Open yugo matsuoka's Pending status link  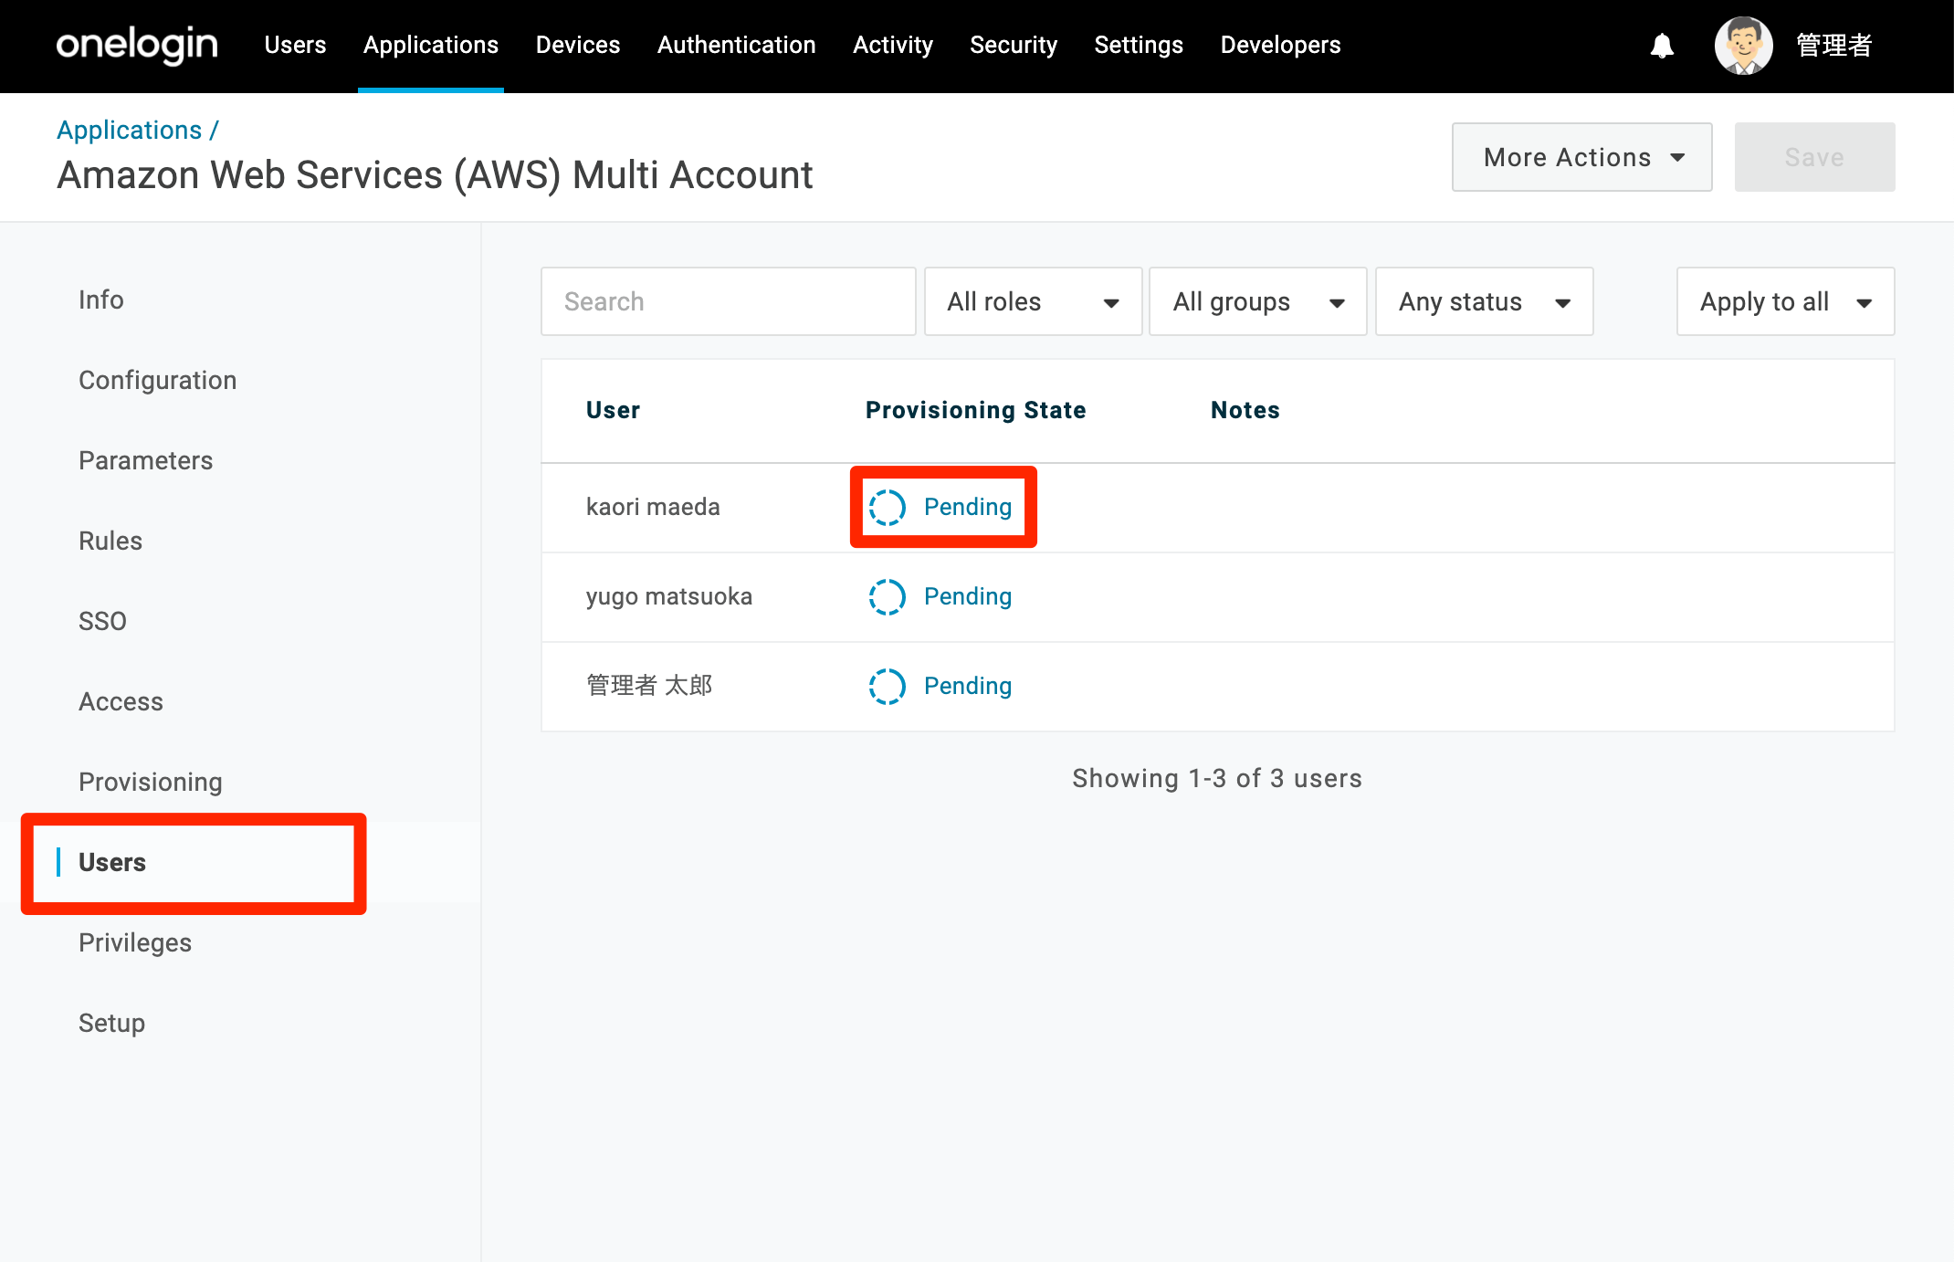pyautogui.click(x=968, y=596)
